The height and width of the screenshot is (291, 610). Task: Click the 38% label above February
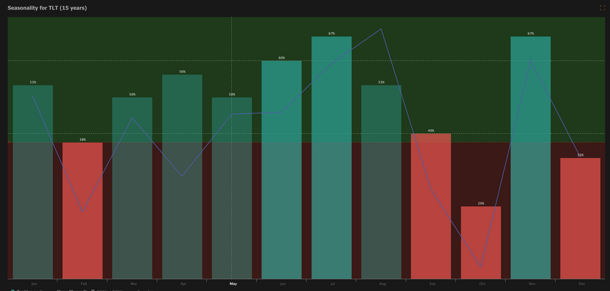82,140
